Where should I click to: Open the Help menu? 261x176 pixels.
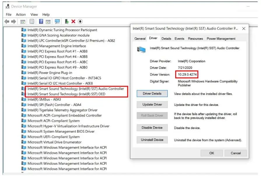(46, 15)
